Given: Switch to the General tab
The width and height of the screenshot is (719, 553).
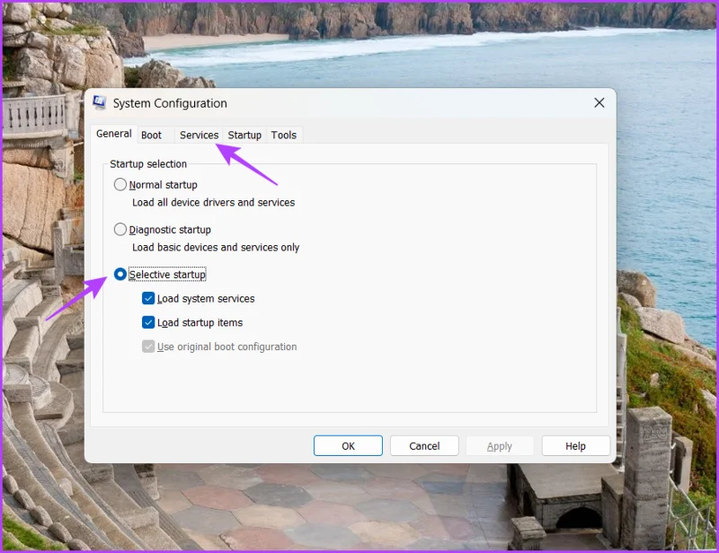Looking at the screenshot, I should (x=114, y=134).
